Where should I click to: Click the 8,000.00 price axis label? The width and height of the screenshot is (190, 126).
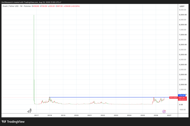[183, 25]
